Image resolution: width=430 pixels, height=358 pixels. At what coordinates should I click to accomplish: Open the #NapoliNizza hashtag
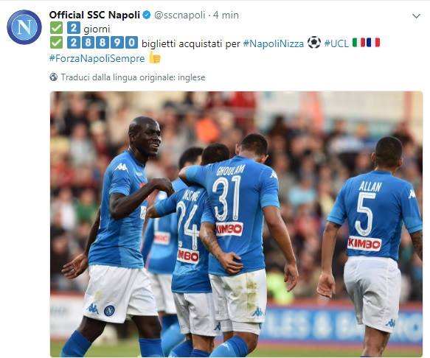click(274, 43)
